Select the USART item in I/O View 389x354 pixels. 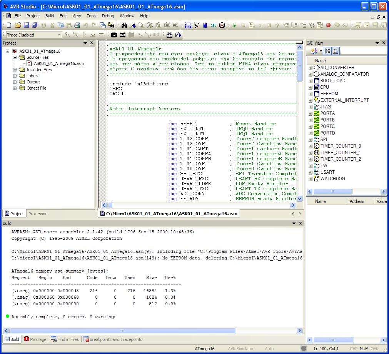[x=327, y=172]
